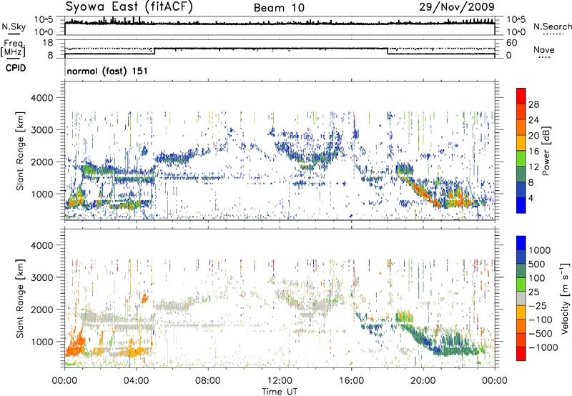Click the strong echo patch near 21:00 in power panel

[456, 196]
